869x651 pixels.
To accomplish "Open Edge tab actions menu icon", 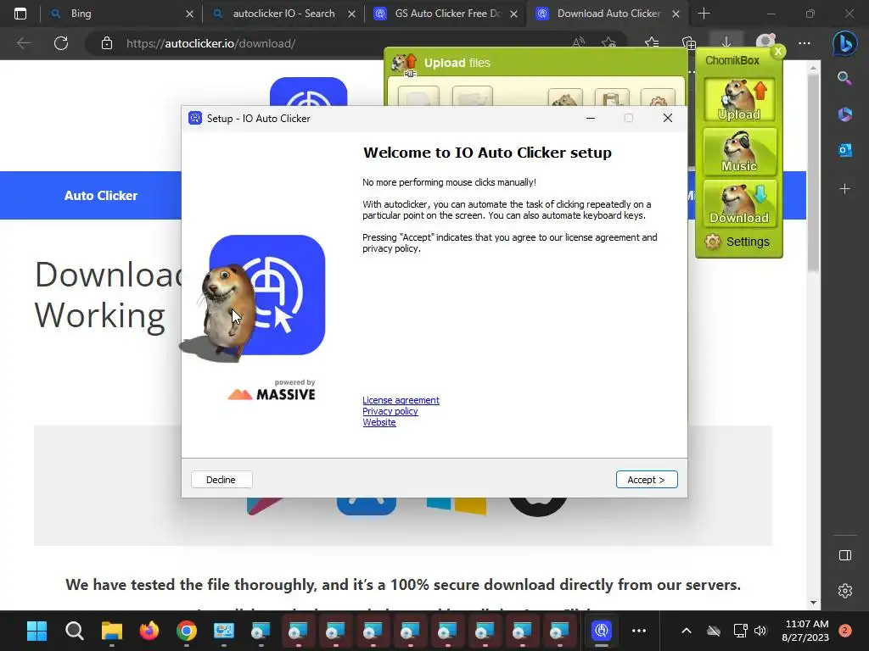I will (x=20, y=14).
